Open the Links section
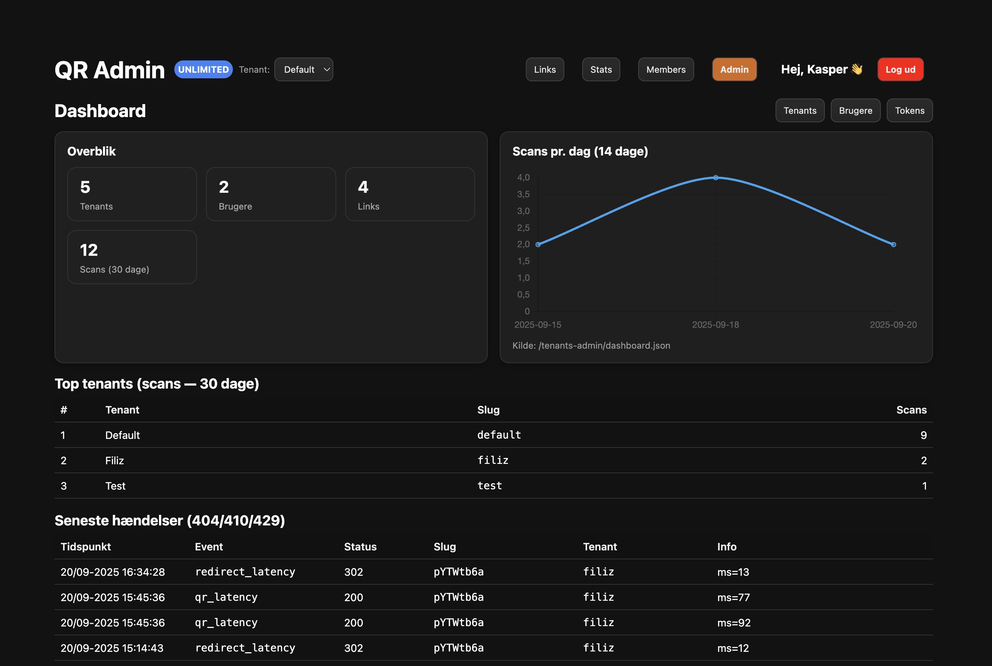This screenshot has width=992, height=666. (x=545, y=69)
